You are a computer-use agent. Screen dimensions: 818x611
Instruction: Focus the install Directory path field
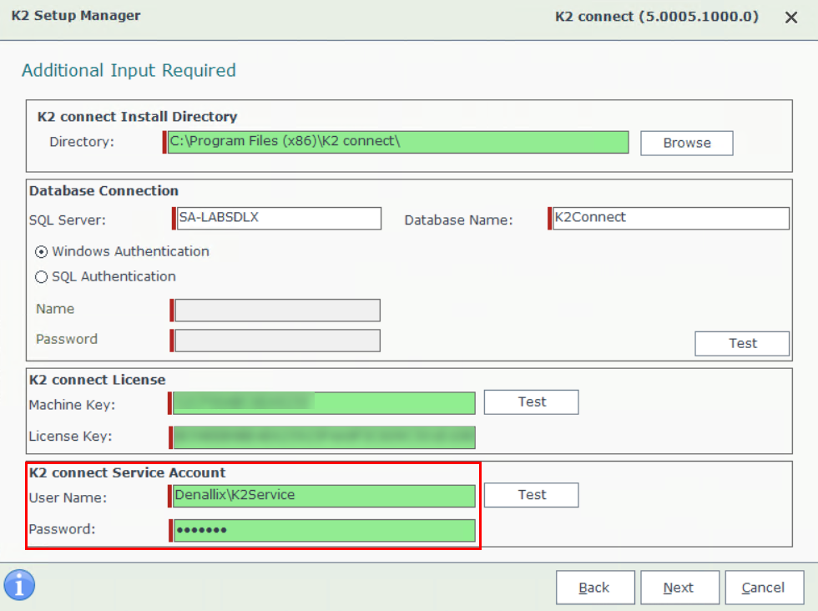tap(397, 142)
